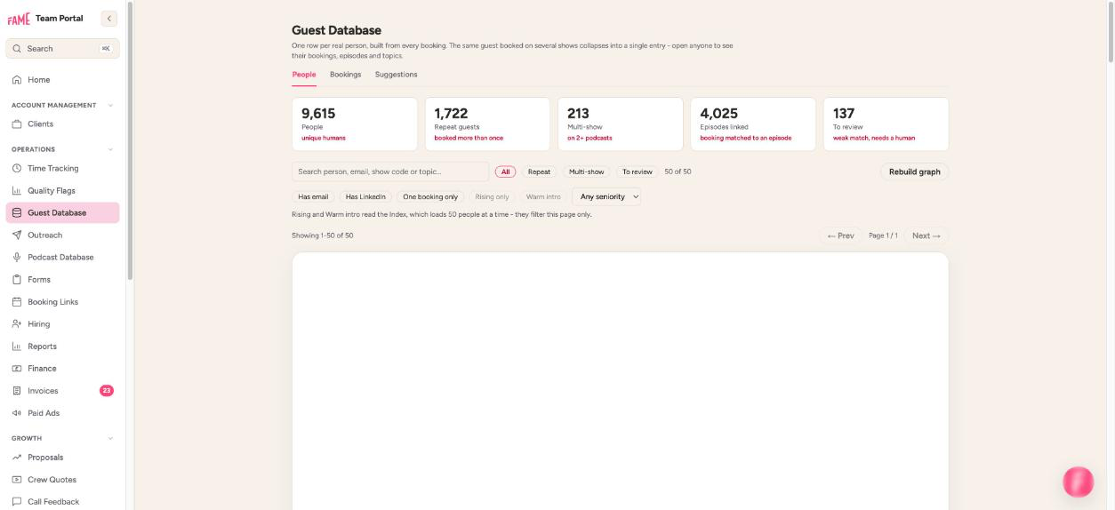Viewport: 1115px width, 510px height.
Task: Click the Paid Ads megaphone icon
Action: click(17, 413)
